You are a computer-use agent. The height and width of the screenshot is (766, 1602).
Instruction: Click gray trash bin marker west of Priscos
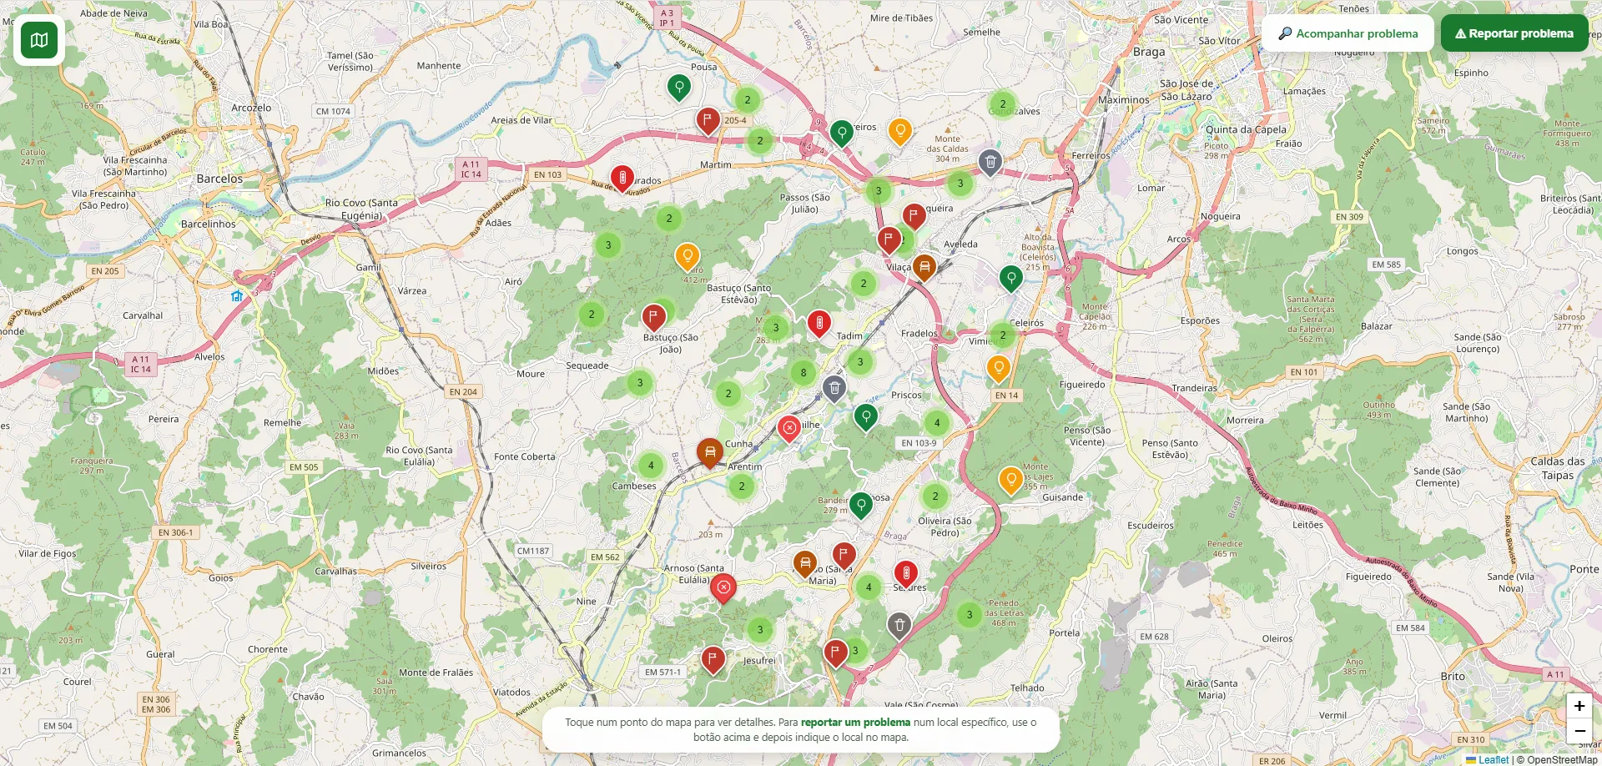click(x=834, y=389)
